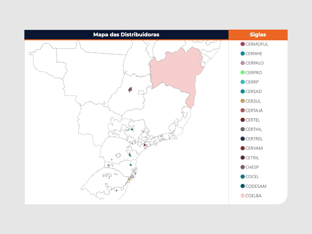Click the purple CHESP area on map
Screen dimensions: 312x234
coord(130,90)
